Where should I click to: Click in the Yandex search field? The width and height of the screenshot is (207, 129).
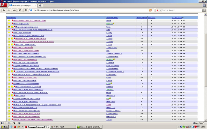tap(181, 10)
